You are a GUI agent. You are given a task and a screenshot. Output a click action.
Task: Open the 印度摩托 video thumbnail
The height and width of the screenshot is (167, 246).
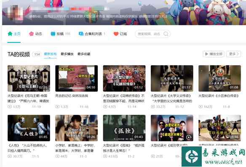219,128
